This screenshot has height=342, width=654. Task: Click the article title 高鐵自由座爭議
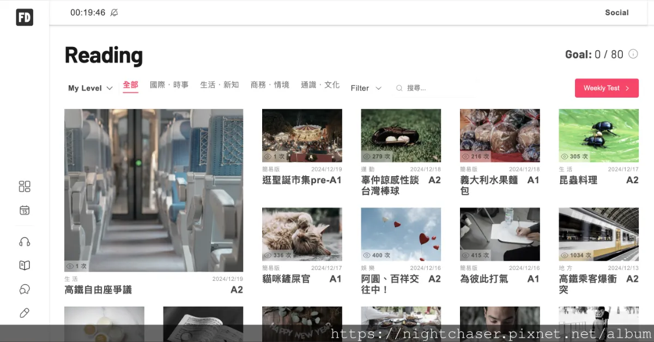(98, 290)
